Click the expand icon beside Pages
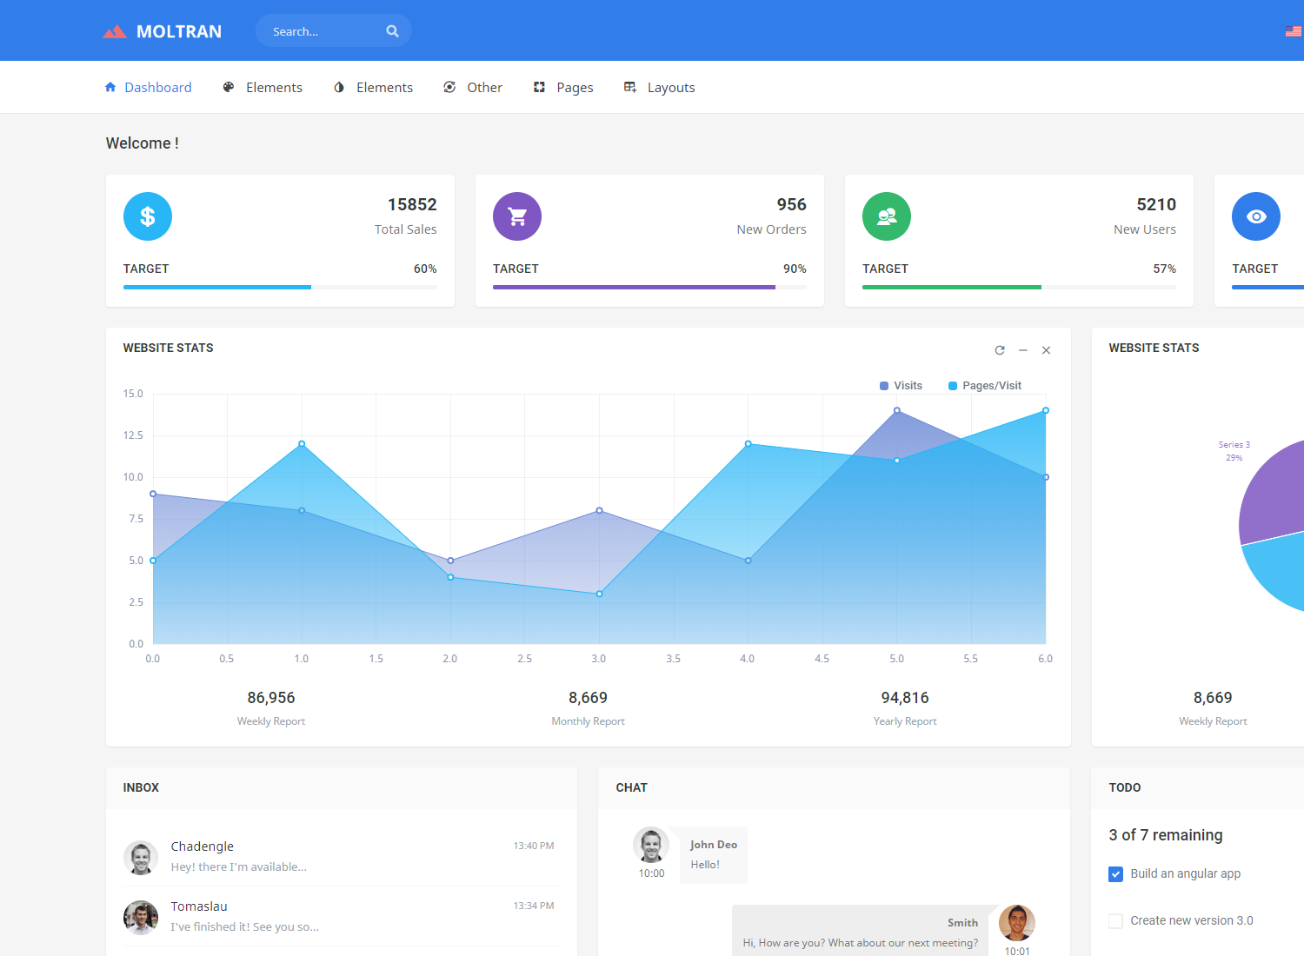This screenshot has width=1304, height=956. click(539, 87)
